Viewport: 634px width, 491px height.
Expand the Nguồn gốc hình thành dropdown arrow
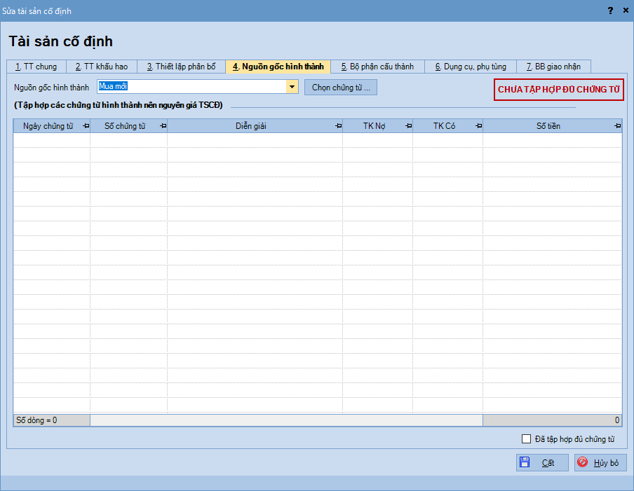292,87
